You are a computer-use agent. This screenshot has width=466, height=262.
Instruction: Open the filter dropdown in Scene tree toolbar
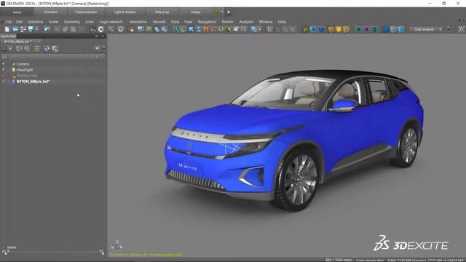(97, 49)
